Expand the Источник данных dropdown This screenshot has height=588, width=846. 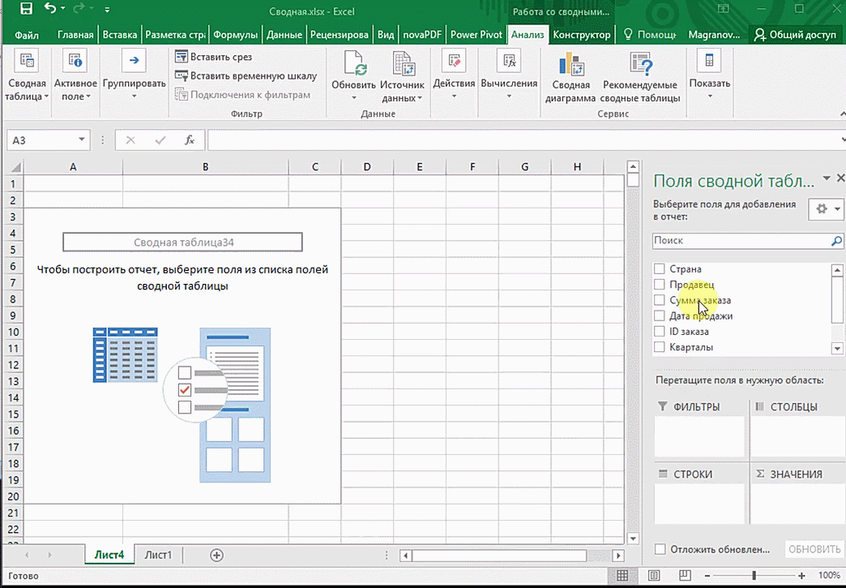click(x=420, y=98)
